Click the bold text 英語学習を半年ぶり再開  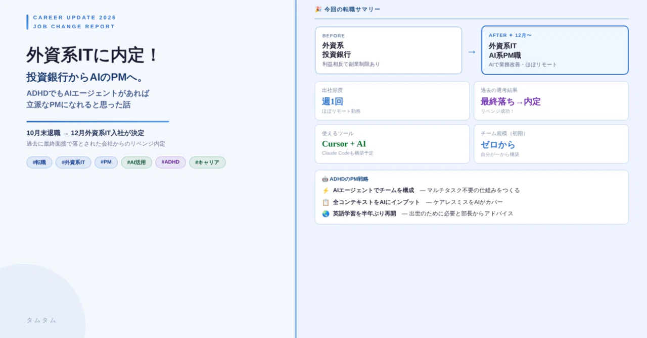pyautogui.click(x=364, y=214)
